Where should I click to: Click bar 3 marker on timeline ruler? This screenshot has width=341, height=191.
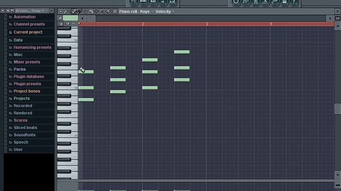[207, 24]
